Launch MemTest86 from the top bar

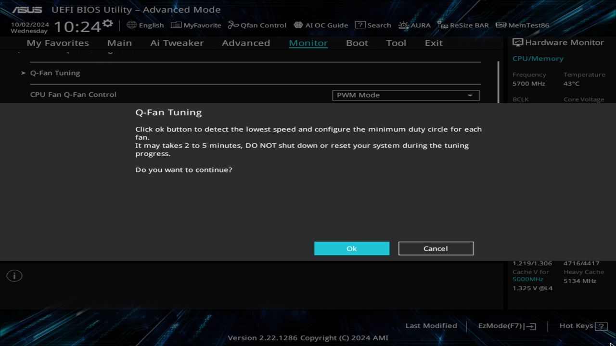coord(522,25)
